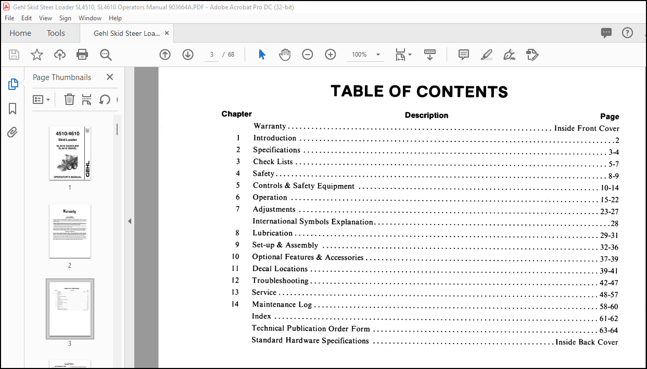Viewport: 647px width, 369px height.
Task: Select the page 2 Warranty thumbnail
Action: tap(70, 231)
